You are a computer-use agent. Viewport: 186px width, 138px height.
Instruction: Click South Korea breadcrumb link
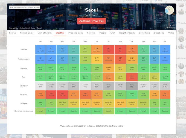click(30, 28)
